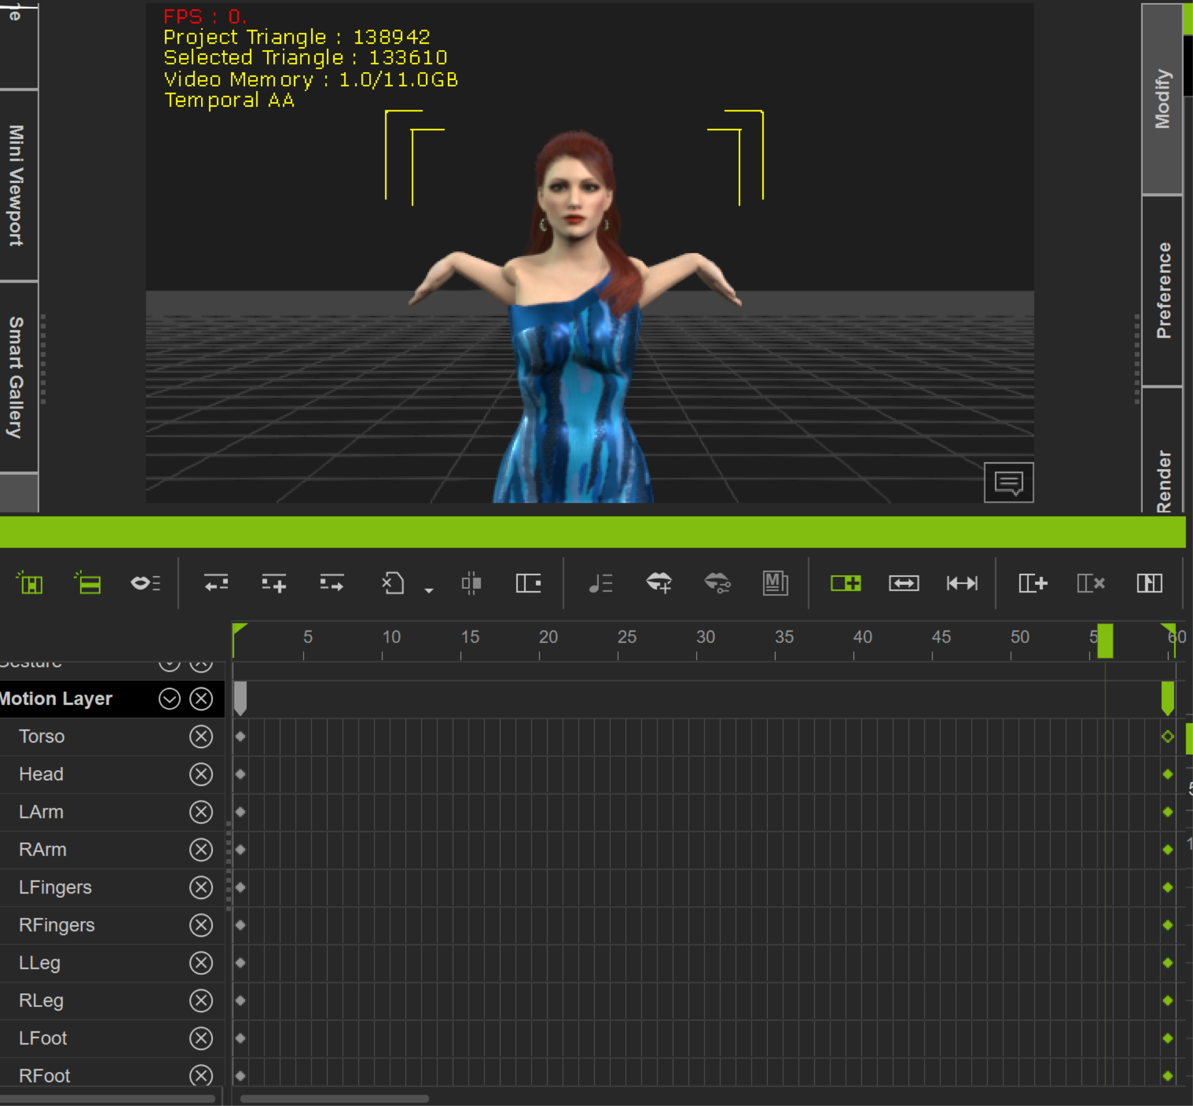Open the Smart Gallery side tab
Screen dimensions: 1193x1106
pos(18,377)
